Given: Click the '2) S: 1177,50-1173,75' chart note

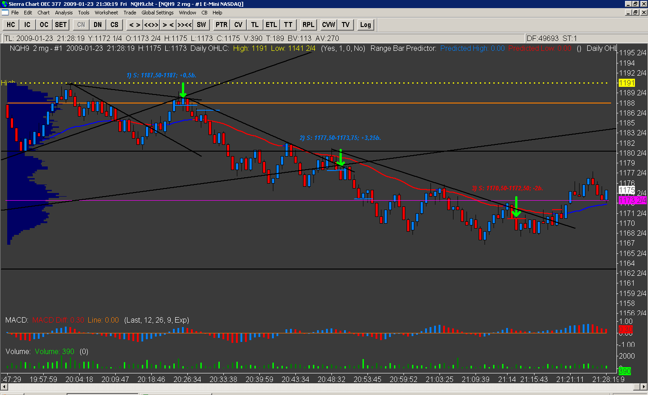Looking at the screenshot, I should pos(340,138).
